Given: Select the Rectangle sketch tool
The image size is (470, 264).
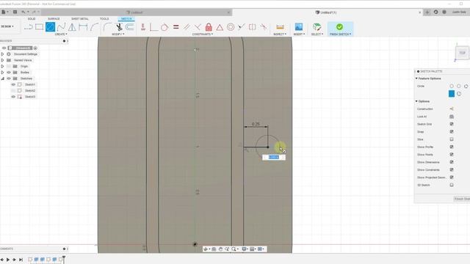Looking at the screenshot, I should (x=39, y=27).
